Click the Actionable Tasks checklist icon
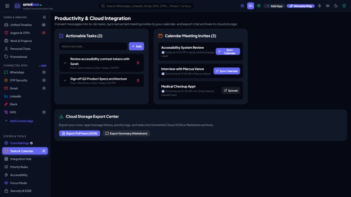This screenshot has width=351, height=197. click(61, 36)
